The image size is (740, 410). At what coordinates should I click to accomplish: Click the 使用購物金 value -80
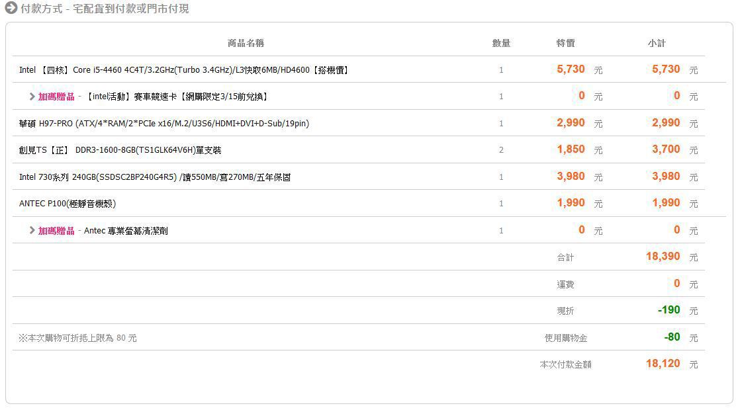pos(672,337)
